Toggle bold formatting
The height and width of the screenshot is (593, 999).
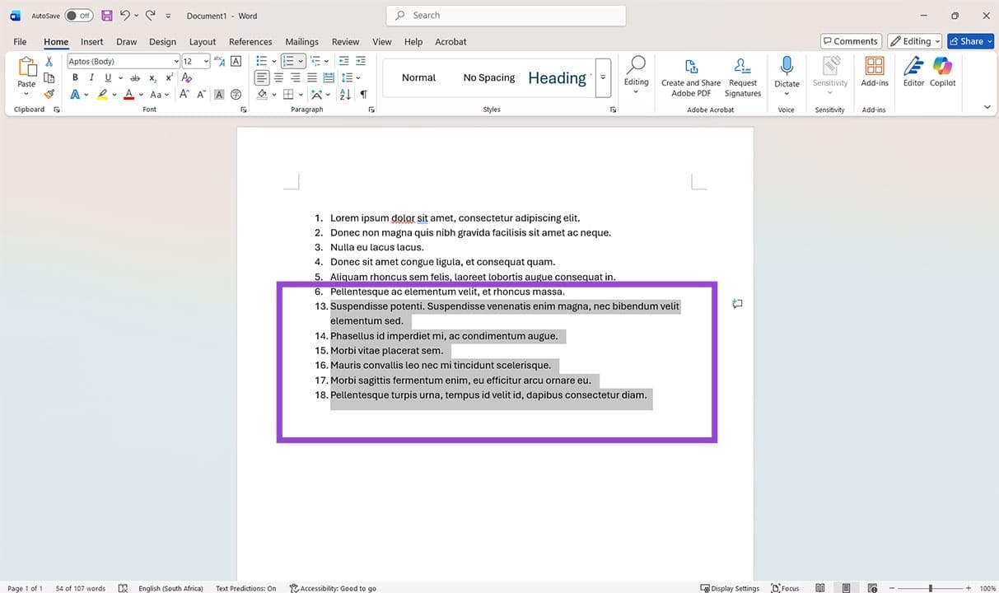(75, 77)
